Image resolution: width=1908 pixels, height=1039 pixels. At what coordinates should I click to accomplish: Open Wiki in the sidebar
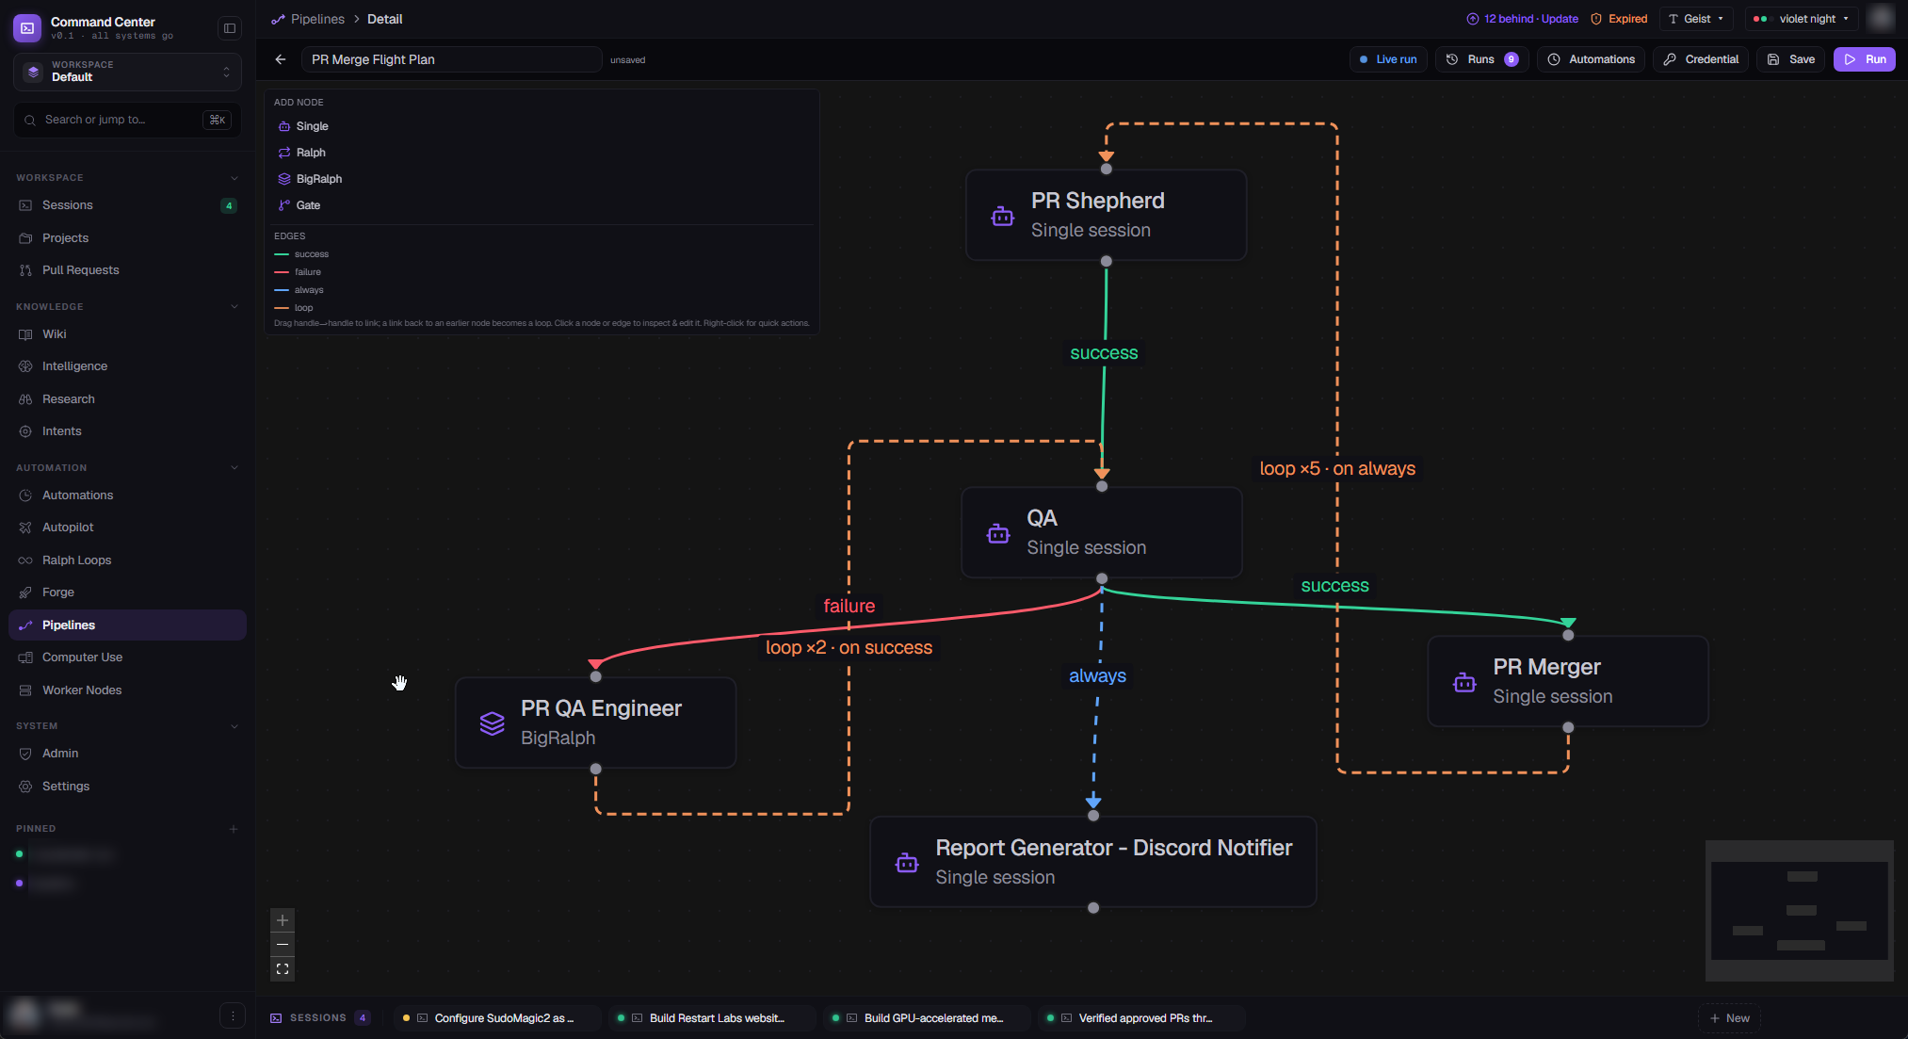(127, 334)
